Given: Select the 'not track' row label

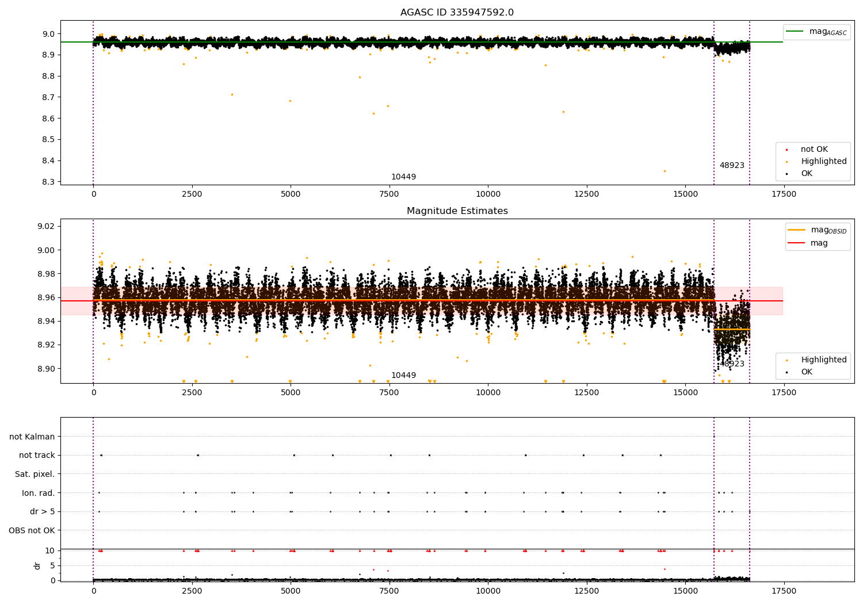Looking at the screenshot, I should click(37, 455).
